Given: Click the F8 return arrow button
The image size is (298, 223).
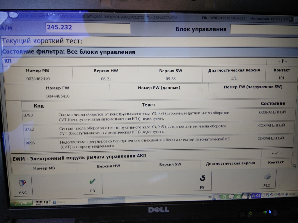Looking at the screenshot, I should coord(202,181).
